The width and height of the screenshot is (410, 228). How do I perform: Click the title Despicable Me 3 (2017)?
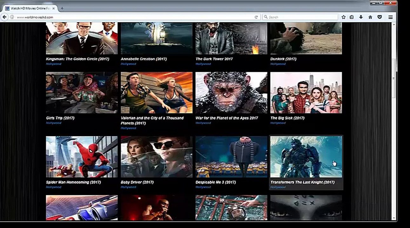pyautogui.click(x=216, y=182)
